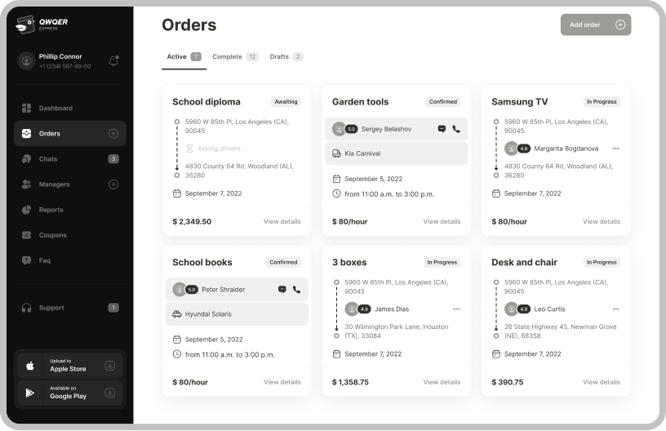Download app from Google Play
Screen dimensions: 666x431
[x=69, y=393]
